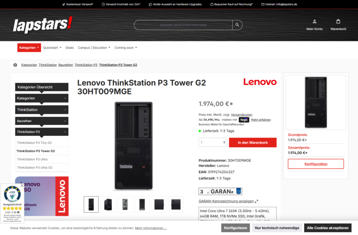Open Kategorien Übersicht sidebar header
This screenshot has height=235, width=358.
coord(42,87)
